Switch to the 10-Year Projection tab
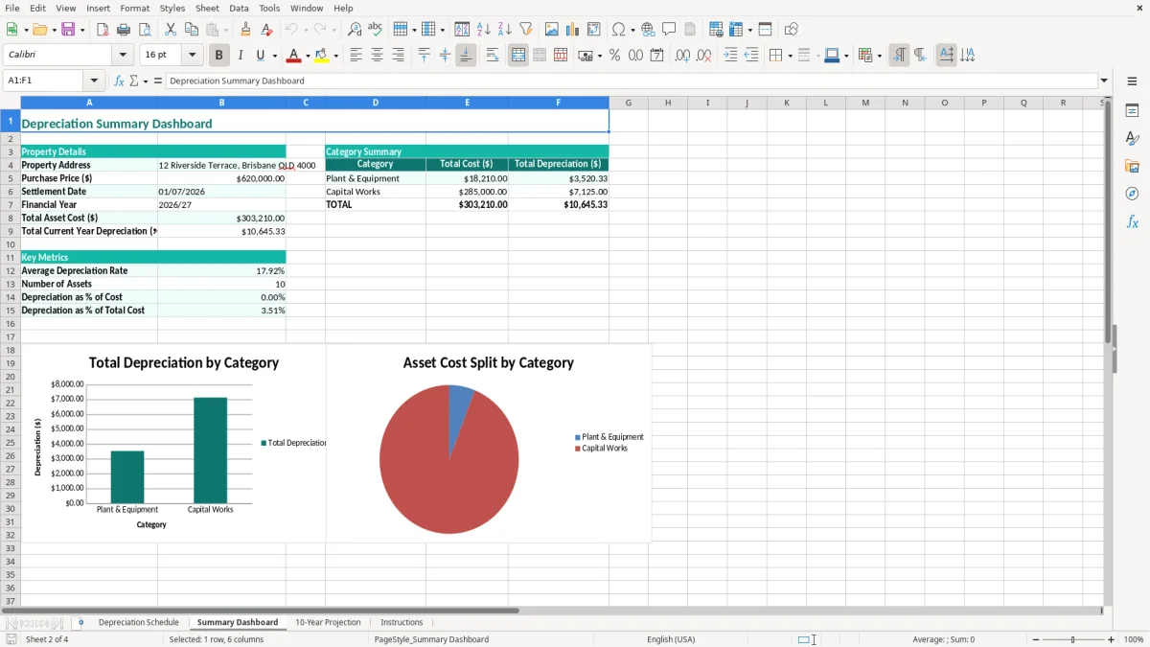This screenshot has width=1150, height=647. click(x=328, y=622)
